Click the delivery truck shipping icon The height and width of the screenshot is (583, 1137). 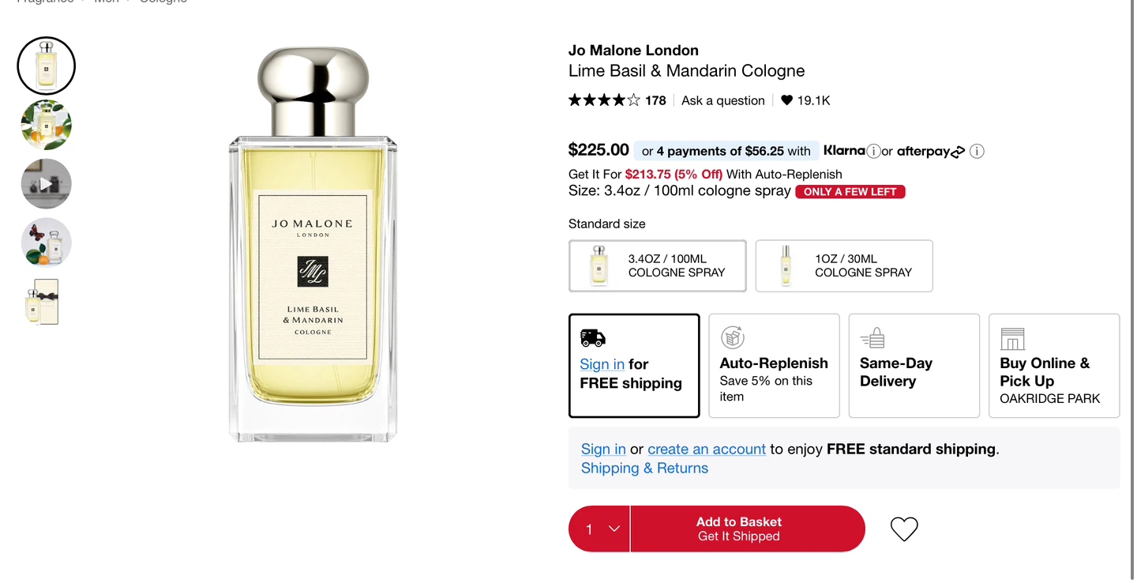(592, 338)
